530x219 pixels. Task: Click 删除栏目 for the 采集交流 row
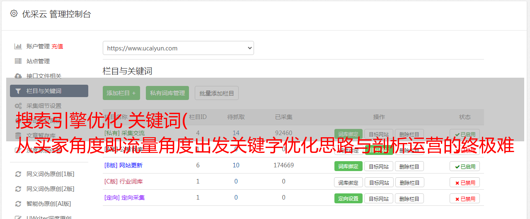[x=409, y=134]
